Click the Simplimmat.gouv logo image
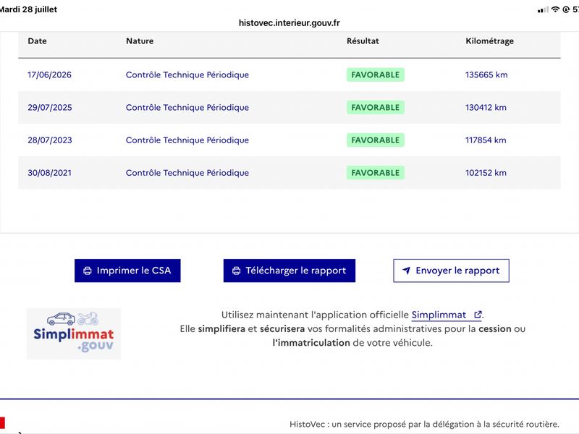The height and width of the screenshot is (434, 579). click(x=74, y=333)
